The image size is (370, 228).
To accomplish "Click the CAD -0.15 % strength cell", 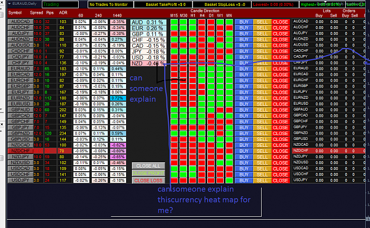I will pyautogui.click(x=148, y=46).
